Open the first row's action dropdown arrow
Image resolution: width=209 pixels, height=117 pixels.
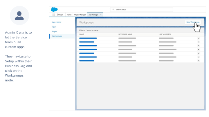point(198,38)
